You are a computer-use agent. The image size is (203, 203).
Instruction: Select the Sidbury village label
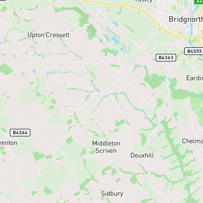click(112, 194)
